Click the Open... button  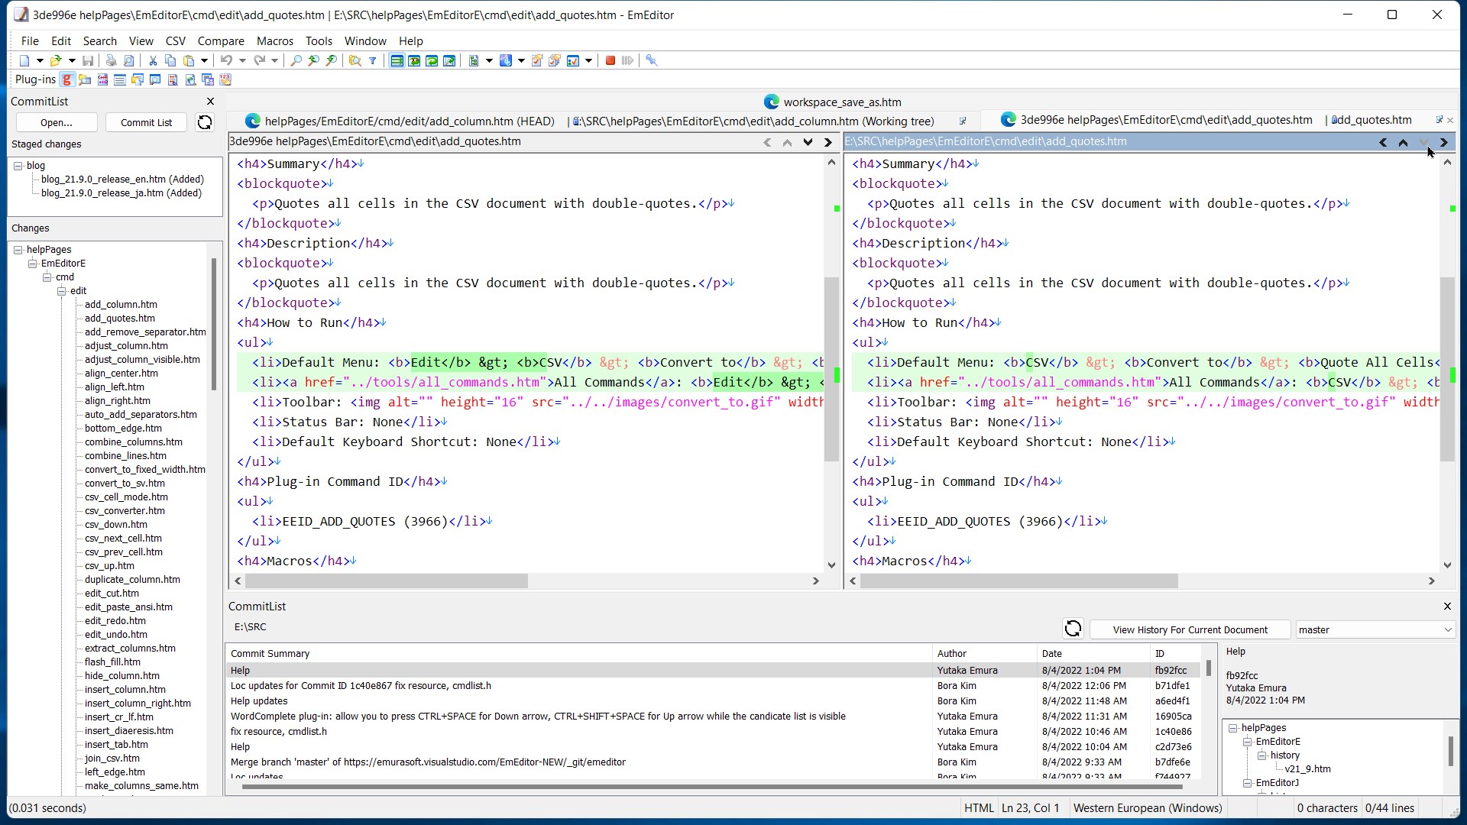coord(57,122)
